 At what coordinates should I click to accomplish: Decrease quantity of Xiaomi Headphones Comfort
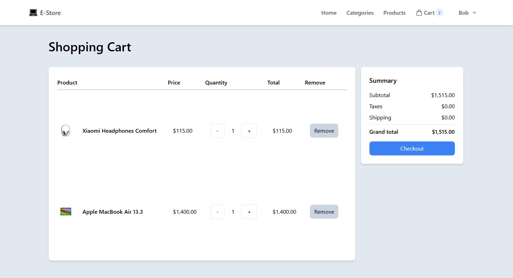click(x=217, y=131)
